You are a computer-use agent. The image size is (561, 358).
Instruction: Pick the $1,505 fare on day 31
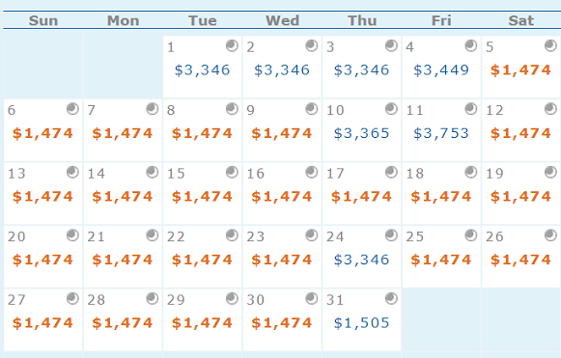point(361,323)
